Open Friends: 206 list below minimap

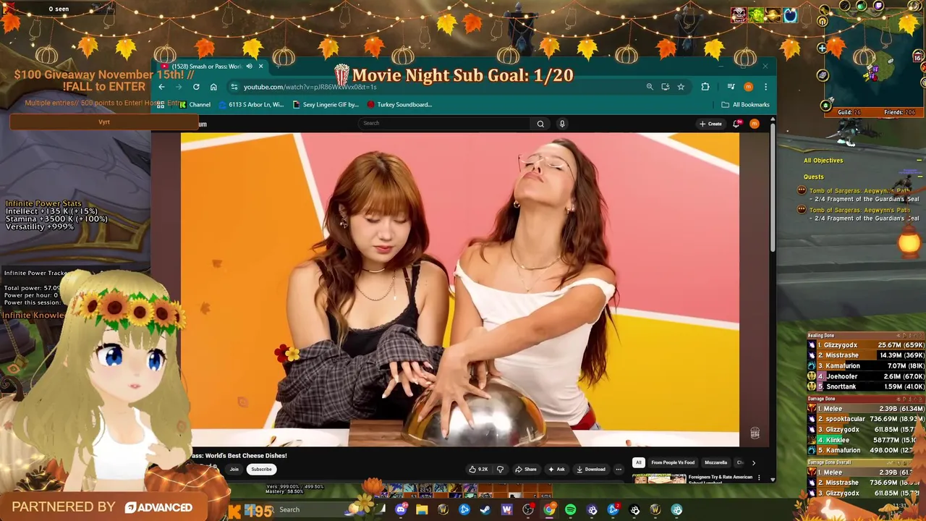[899, 112]
